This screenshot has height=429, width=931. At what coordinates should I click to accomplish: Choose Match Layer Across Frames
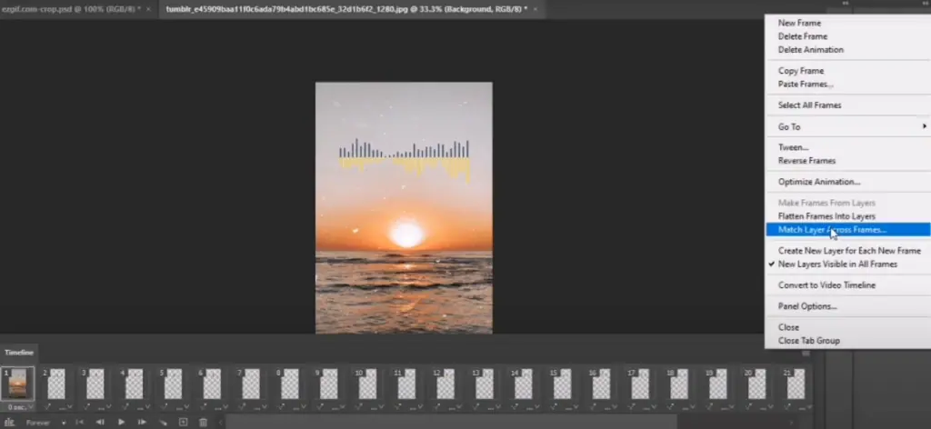point(831,230)
